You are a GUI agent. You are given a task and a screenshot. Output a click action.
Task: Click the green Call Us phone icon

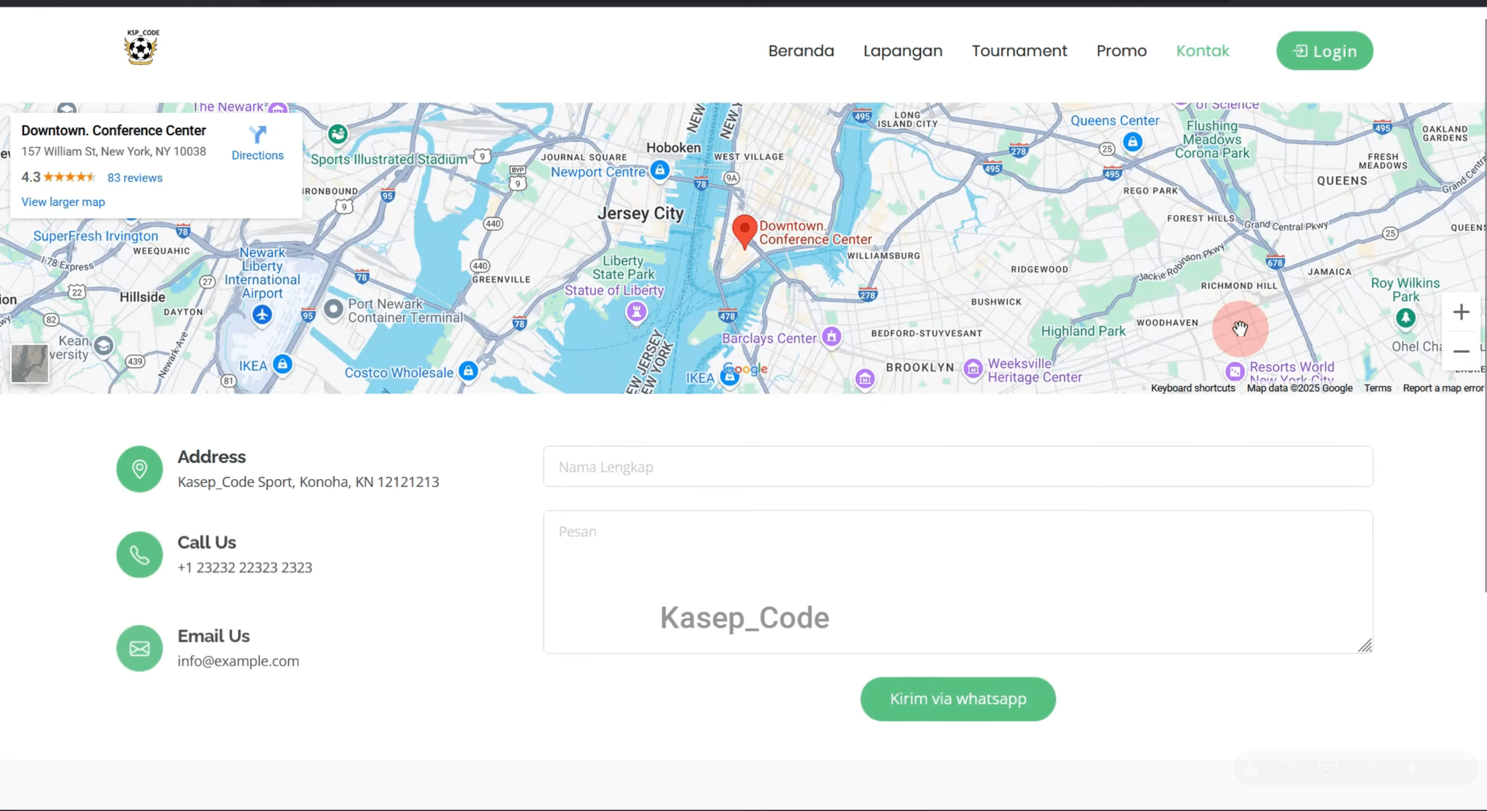pos(140,555)
